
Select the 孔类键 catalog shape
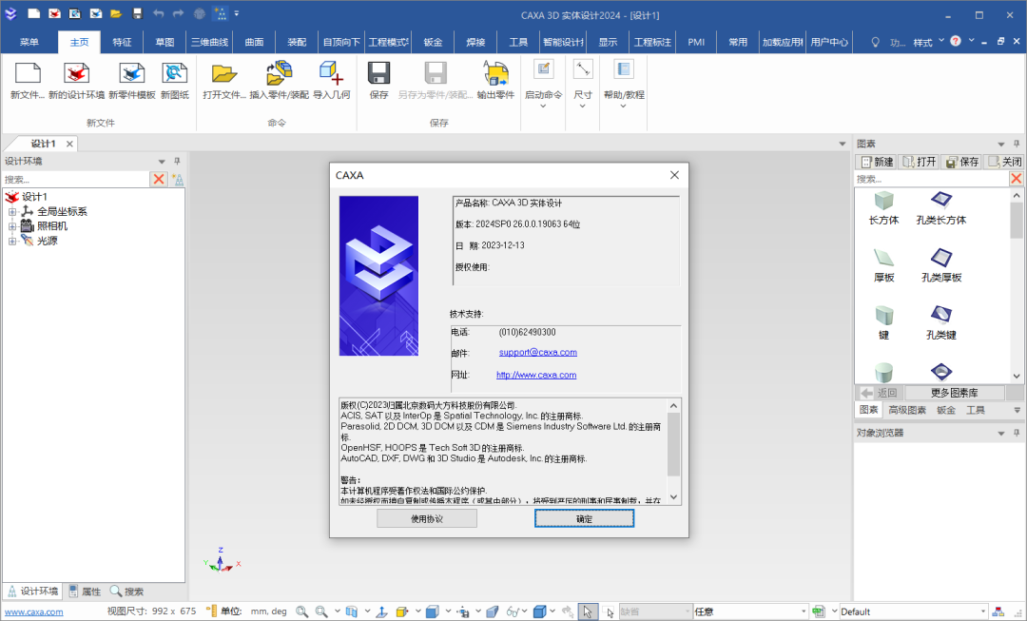(x=941, y=323)
